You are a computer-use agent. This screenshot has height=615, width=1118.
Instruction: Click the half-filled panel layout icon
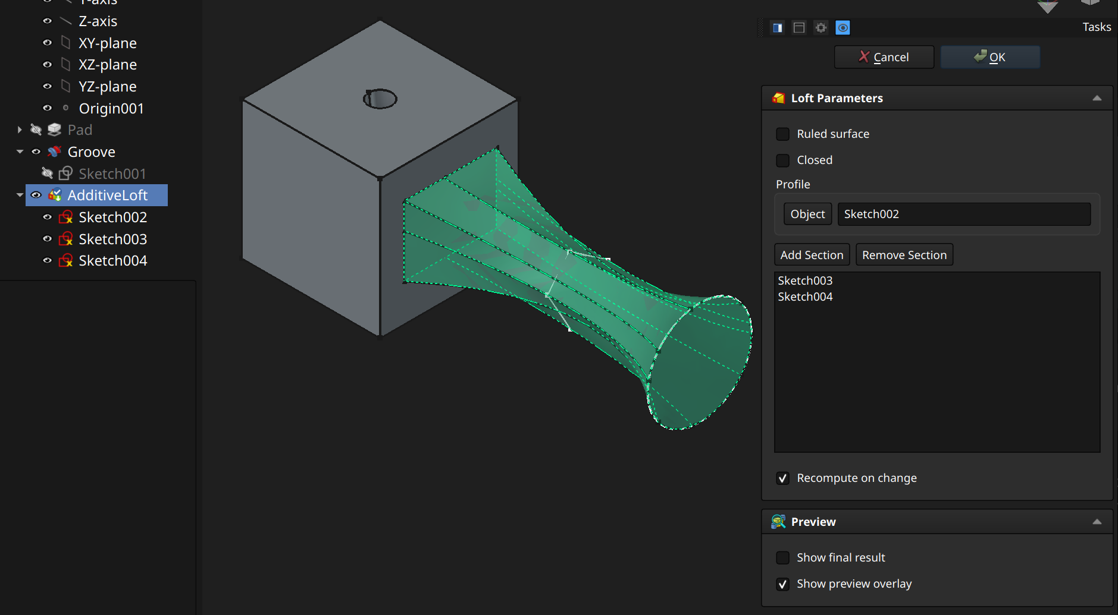778,27
